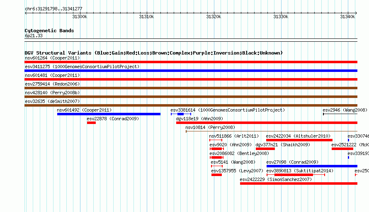The image size is (369, 212).
Task: Select the red esv2422229 loss bar
Action: click(x=299, y=183)
